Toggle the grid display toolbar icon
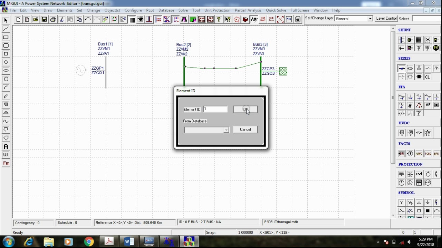This screenshot has height=248, width=442. [132, 20]
